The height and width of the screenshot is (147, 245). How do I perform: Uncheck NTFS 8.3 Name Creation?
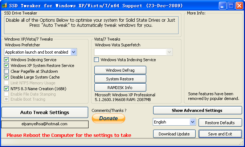point(7,88)
